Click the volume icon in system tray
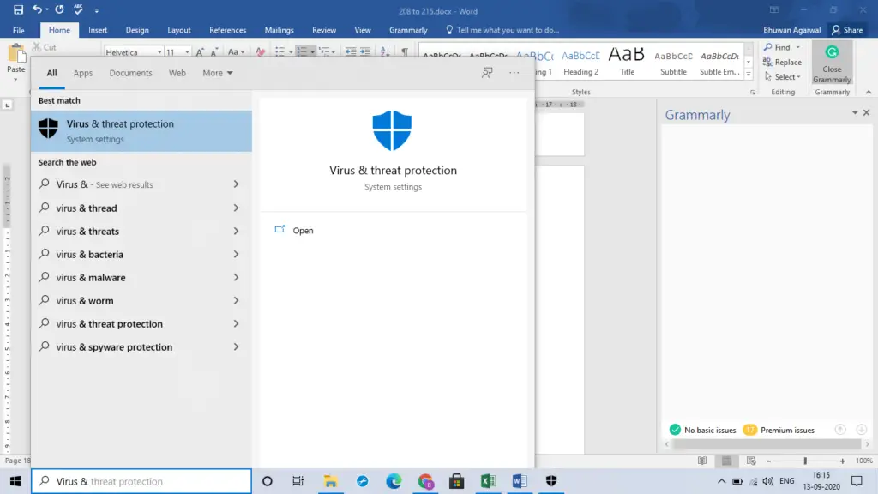 tap(767, 481)
